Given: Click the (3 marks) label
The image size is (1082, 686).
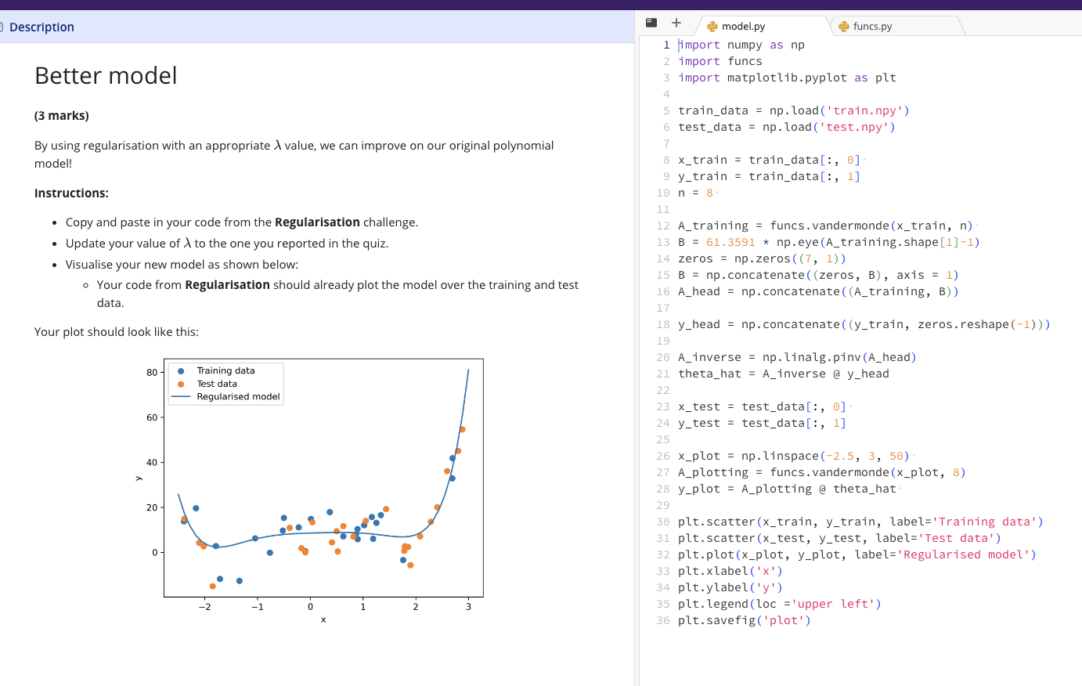Looking at the screenshot, I should pos(61,115).
